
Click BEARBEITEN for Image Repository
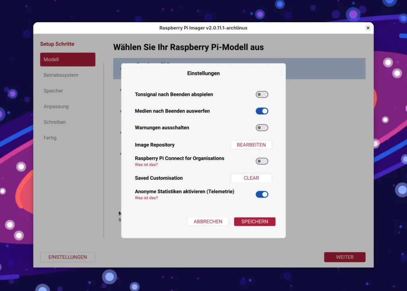pos(251,145)
